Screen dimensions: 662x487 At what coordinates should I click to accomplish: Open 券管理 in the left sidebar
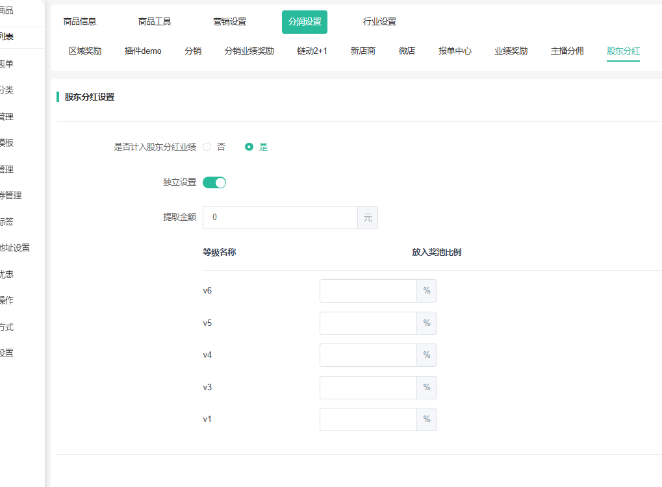click(10, 195)
